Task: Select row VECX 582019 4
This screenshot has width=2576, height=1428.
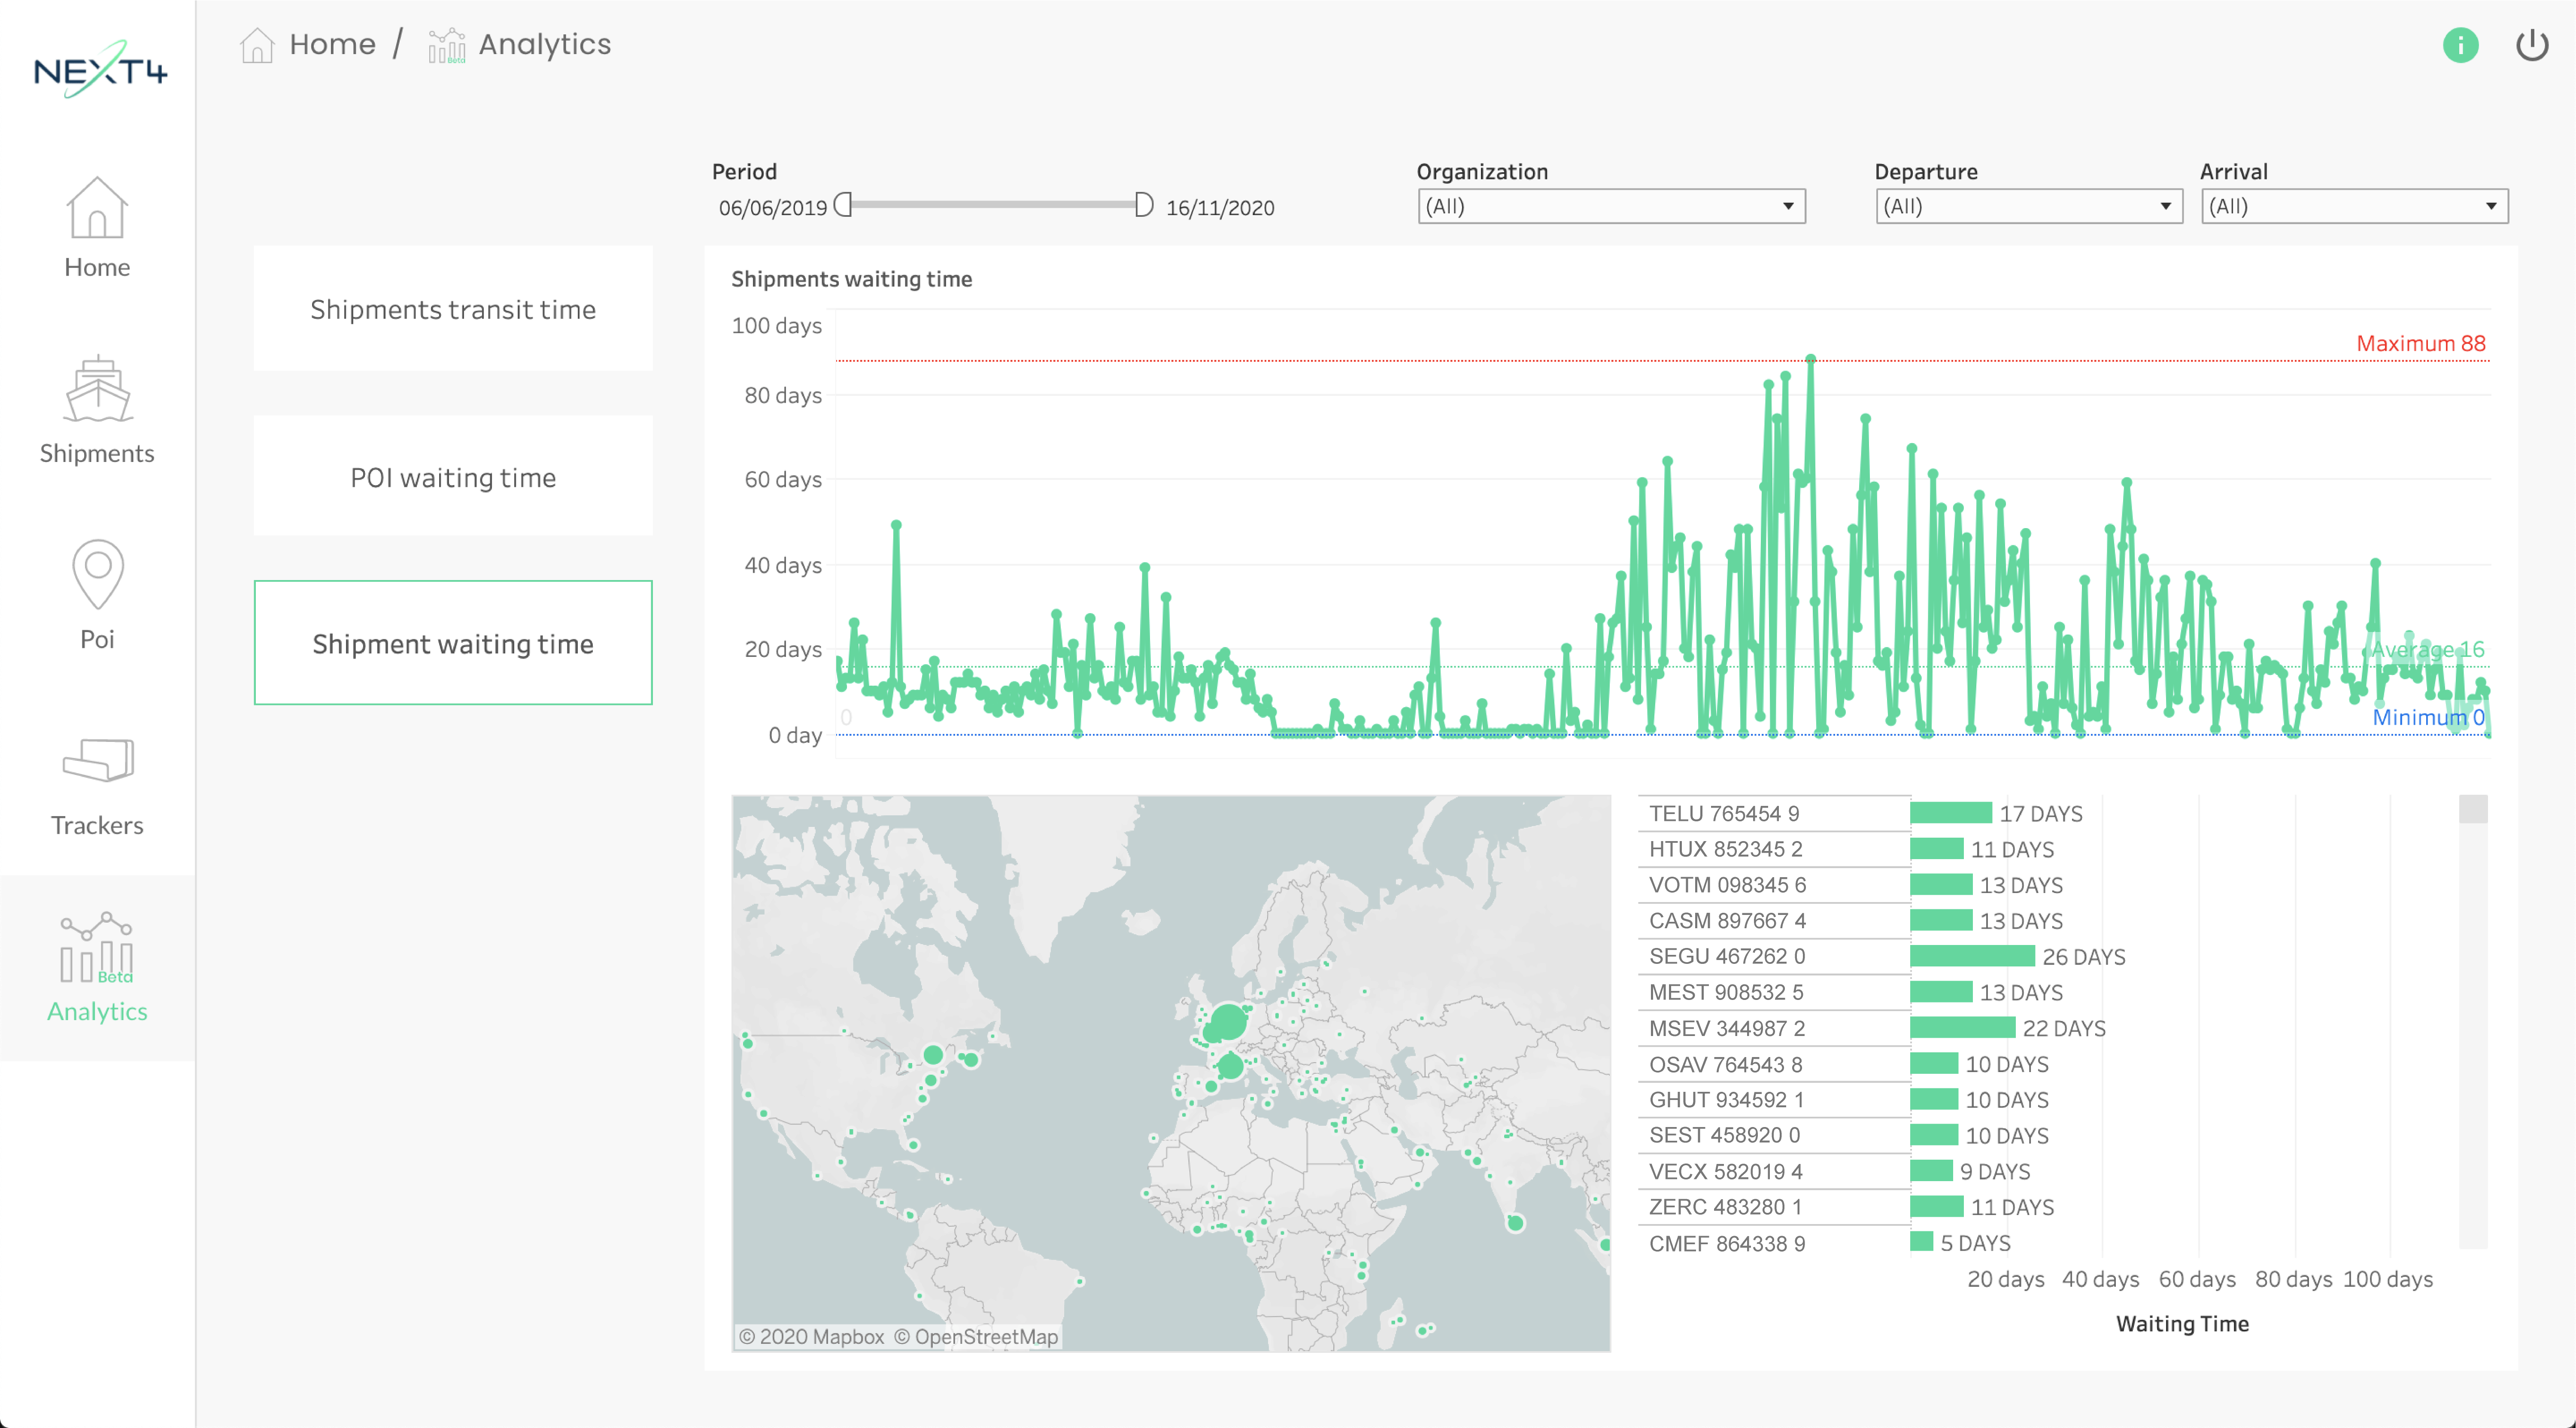Action: (x=1774, y=1171)
